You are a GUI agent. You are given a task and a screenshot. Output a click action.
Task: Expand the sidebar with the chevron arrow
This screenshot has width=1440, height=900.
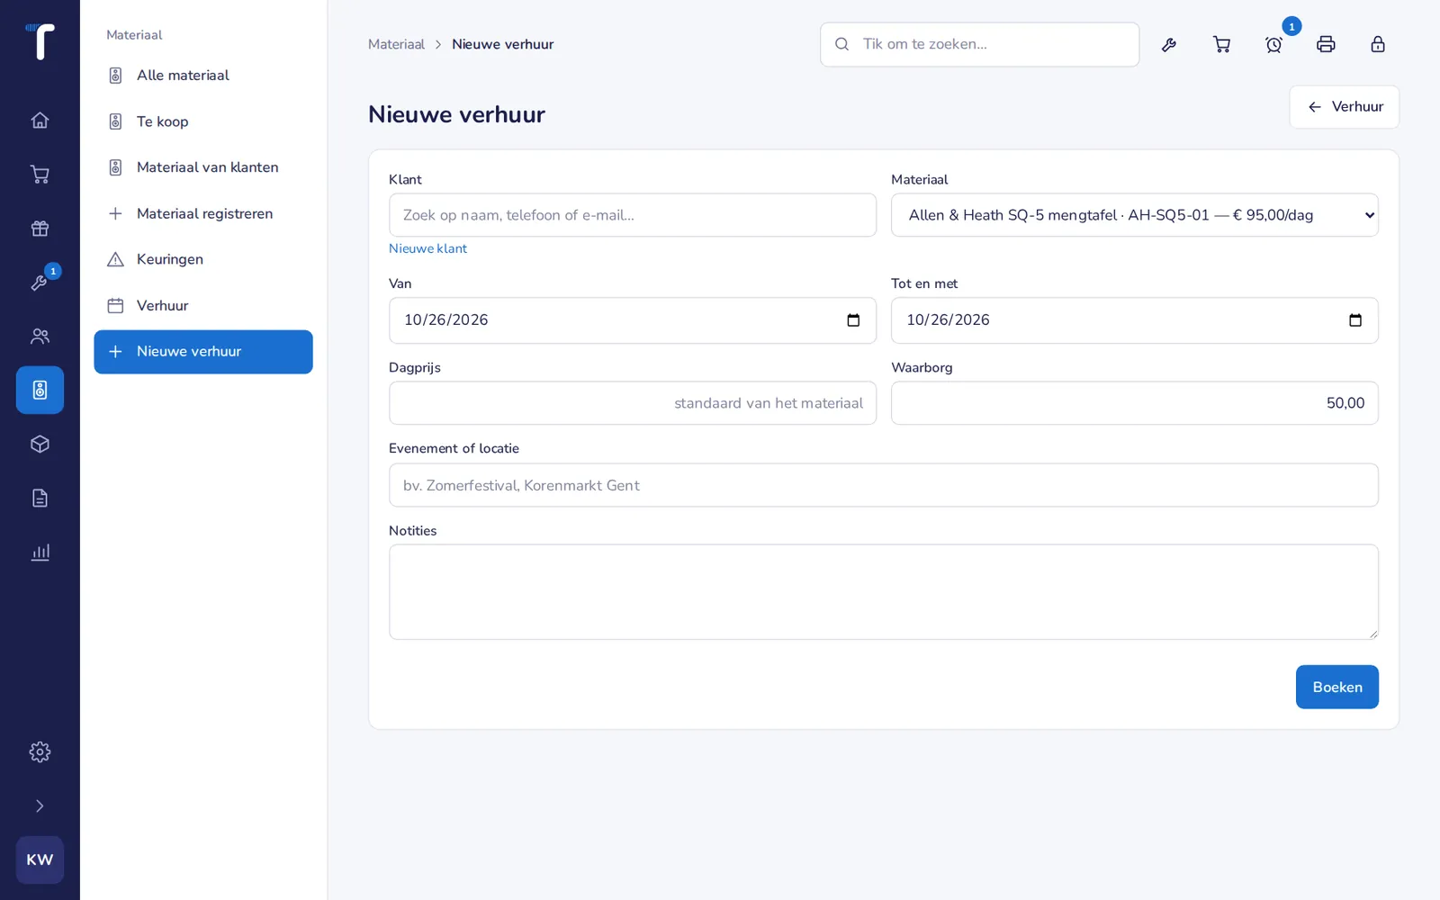point(40,805)
